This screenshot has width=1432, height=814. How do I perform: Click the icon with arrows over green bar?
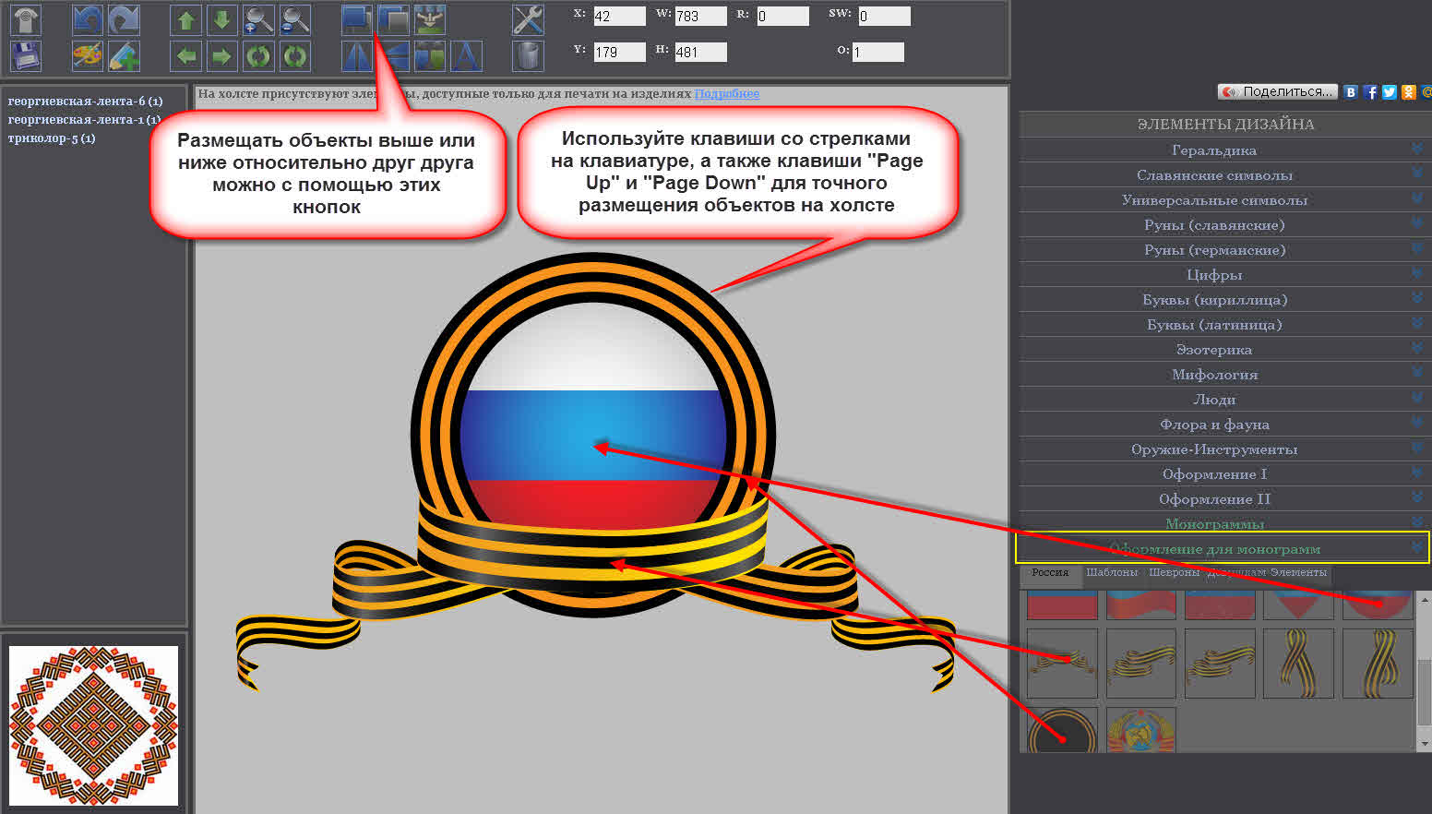coord(430,20)
